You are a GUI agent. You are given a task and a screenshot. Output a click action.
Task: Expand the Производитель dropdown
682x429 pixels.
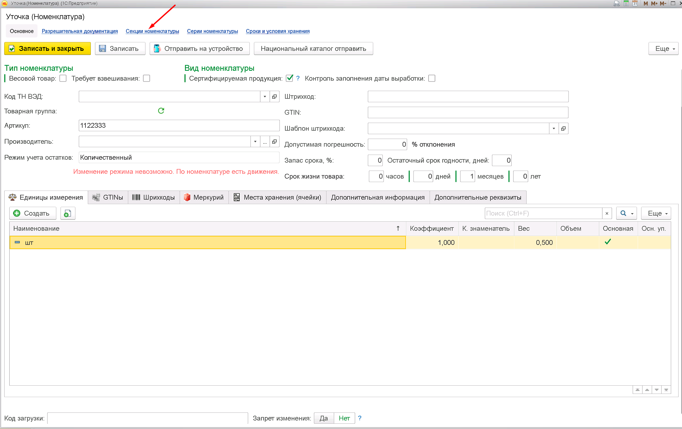pyautogui.click(x=255, y=142)
